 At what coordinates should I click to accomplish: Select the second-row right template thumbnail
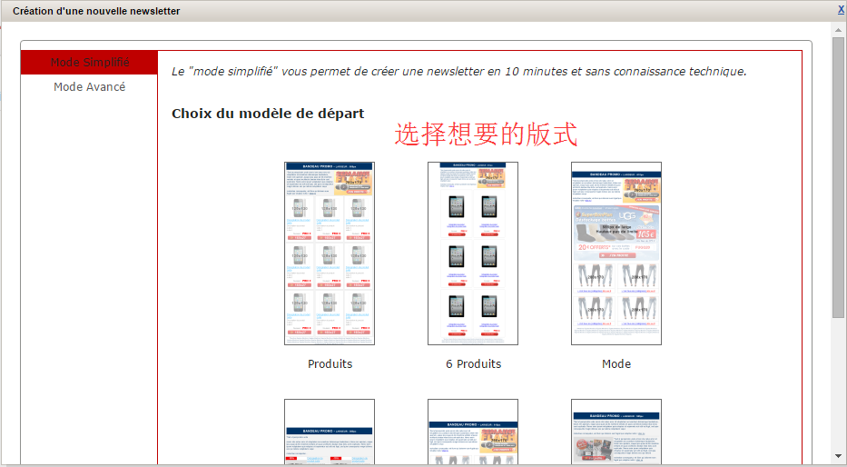coord(616,432)
